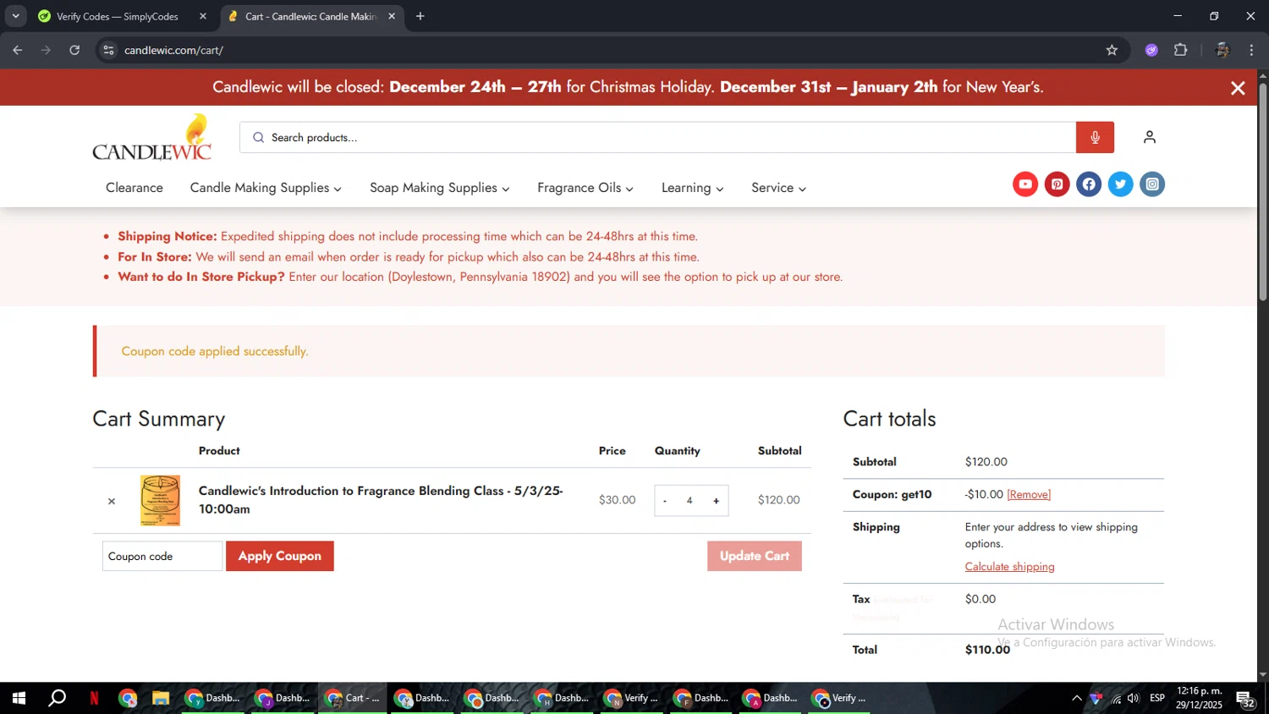Decrease quantity with the minus button

[x=665, y=501]
